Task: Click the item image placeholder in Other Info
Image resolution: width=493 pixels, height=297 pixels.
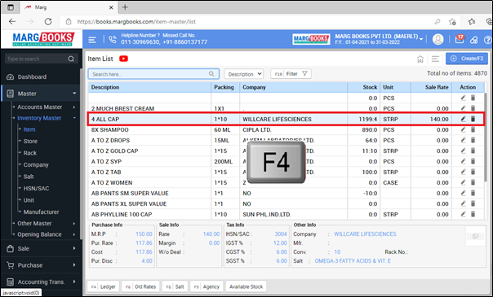Action: (475, 236)
